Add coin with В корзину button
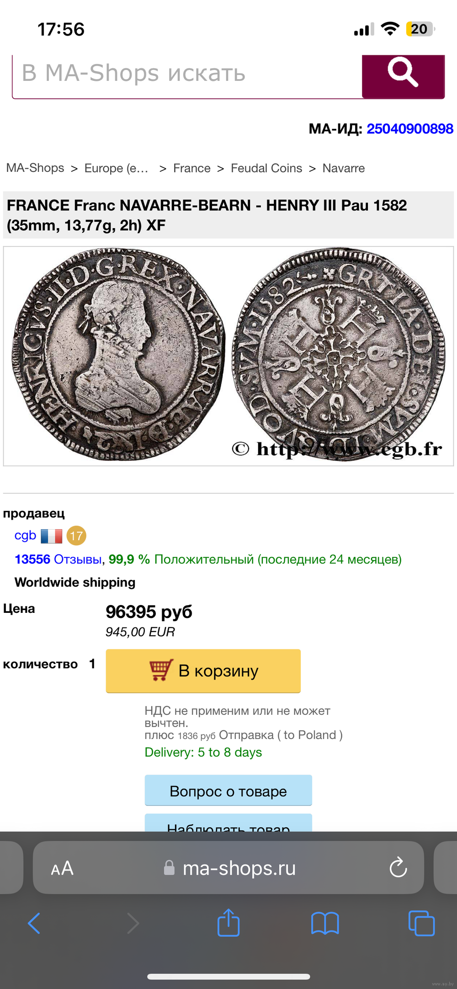This screenshot has height=989, width=457. click(203, 671)
